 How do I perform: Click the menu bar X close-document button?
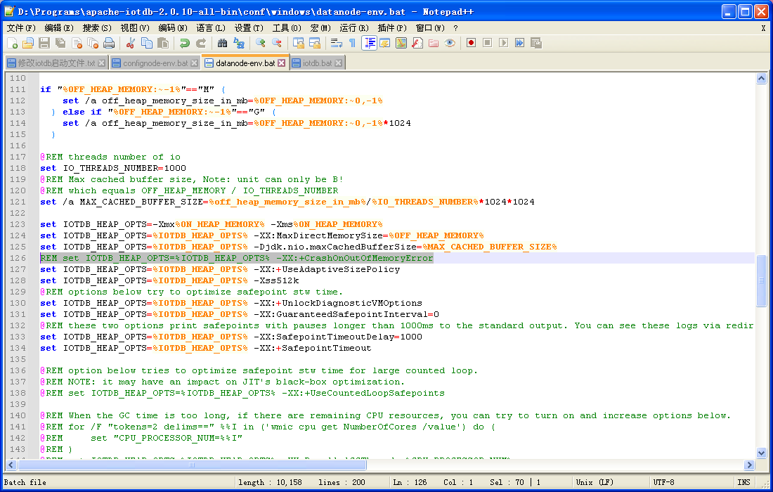763,28
